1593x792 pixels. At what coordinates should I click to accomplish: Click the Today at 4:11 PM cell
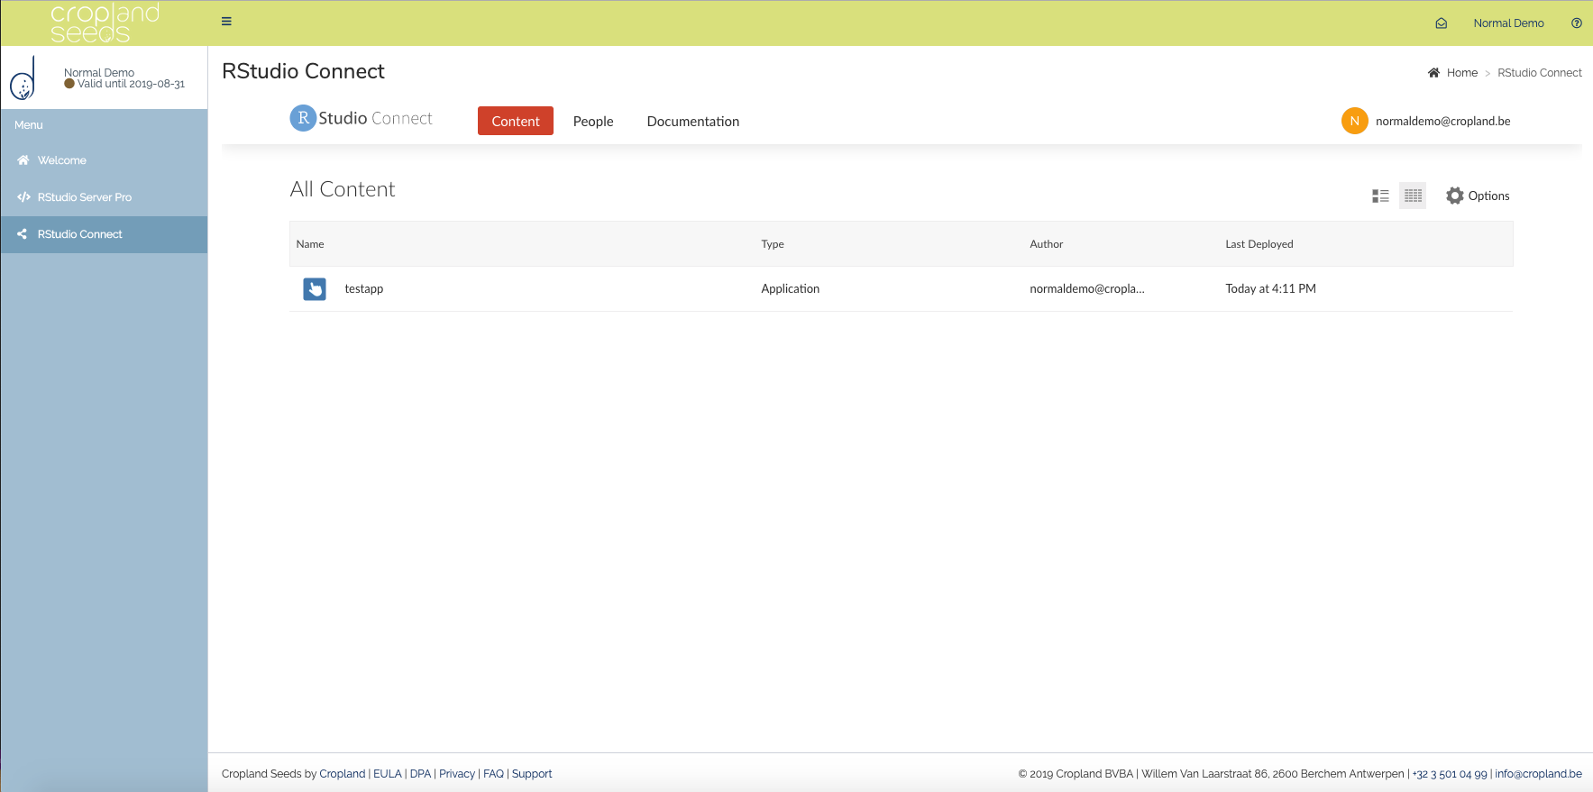(1270, 289)
